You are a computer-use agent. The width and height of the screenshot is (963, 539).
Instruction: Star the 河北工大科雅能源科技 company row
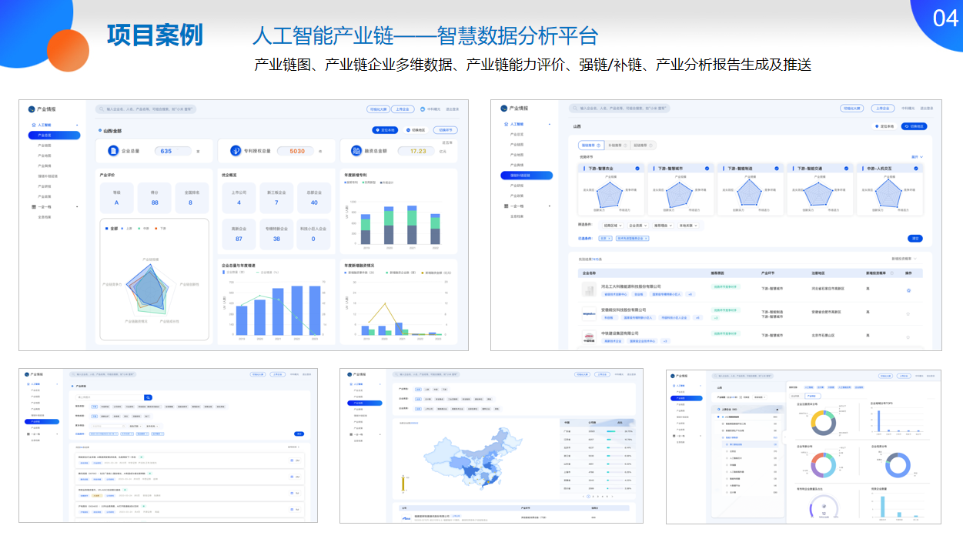coord(908,290)
